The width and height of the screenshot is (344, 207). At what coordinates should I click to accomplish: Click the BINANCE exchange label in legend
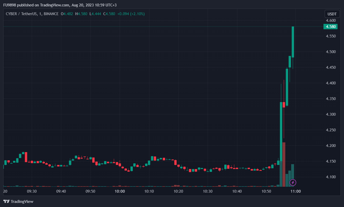(x=51, y=14)
